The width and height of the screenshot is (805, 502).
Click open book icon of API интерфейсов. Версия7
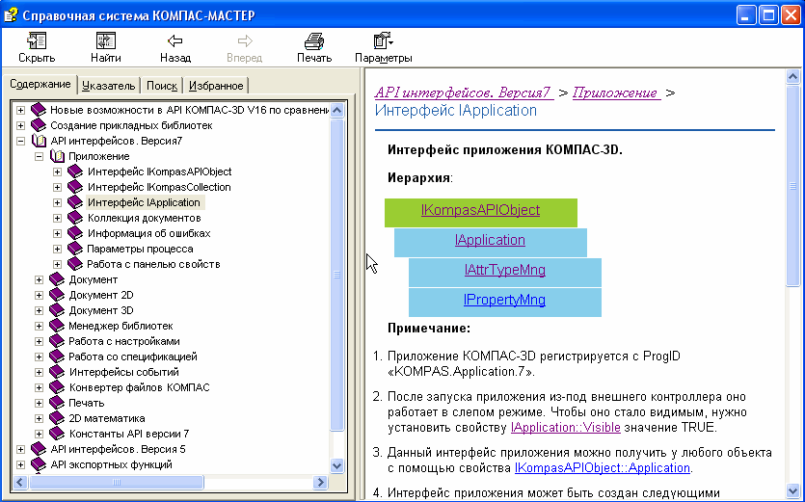pyautogui.click(x=39, y=141)
